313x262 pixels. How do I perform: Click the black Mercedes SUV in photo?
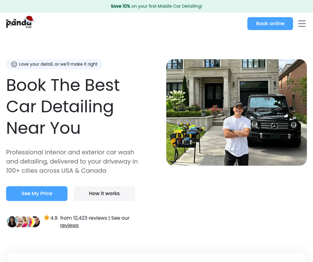coord(275,121)
